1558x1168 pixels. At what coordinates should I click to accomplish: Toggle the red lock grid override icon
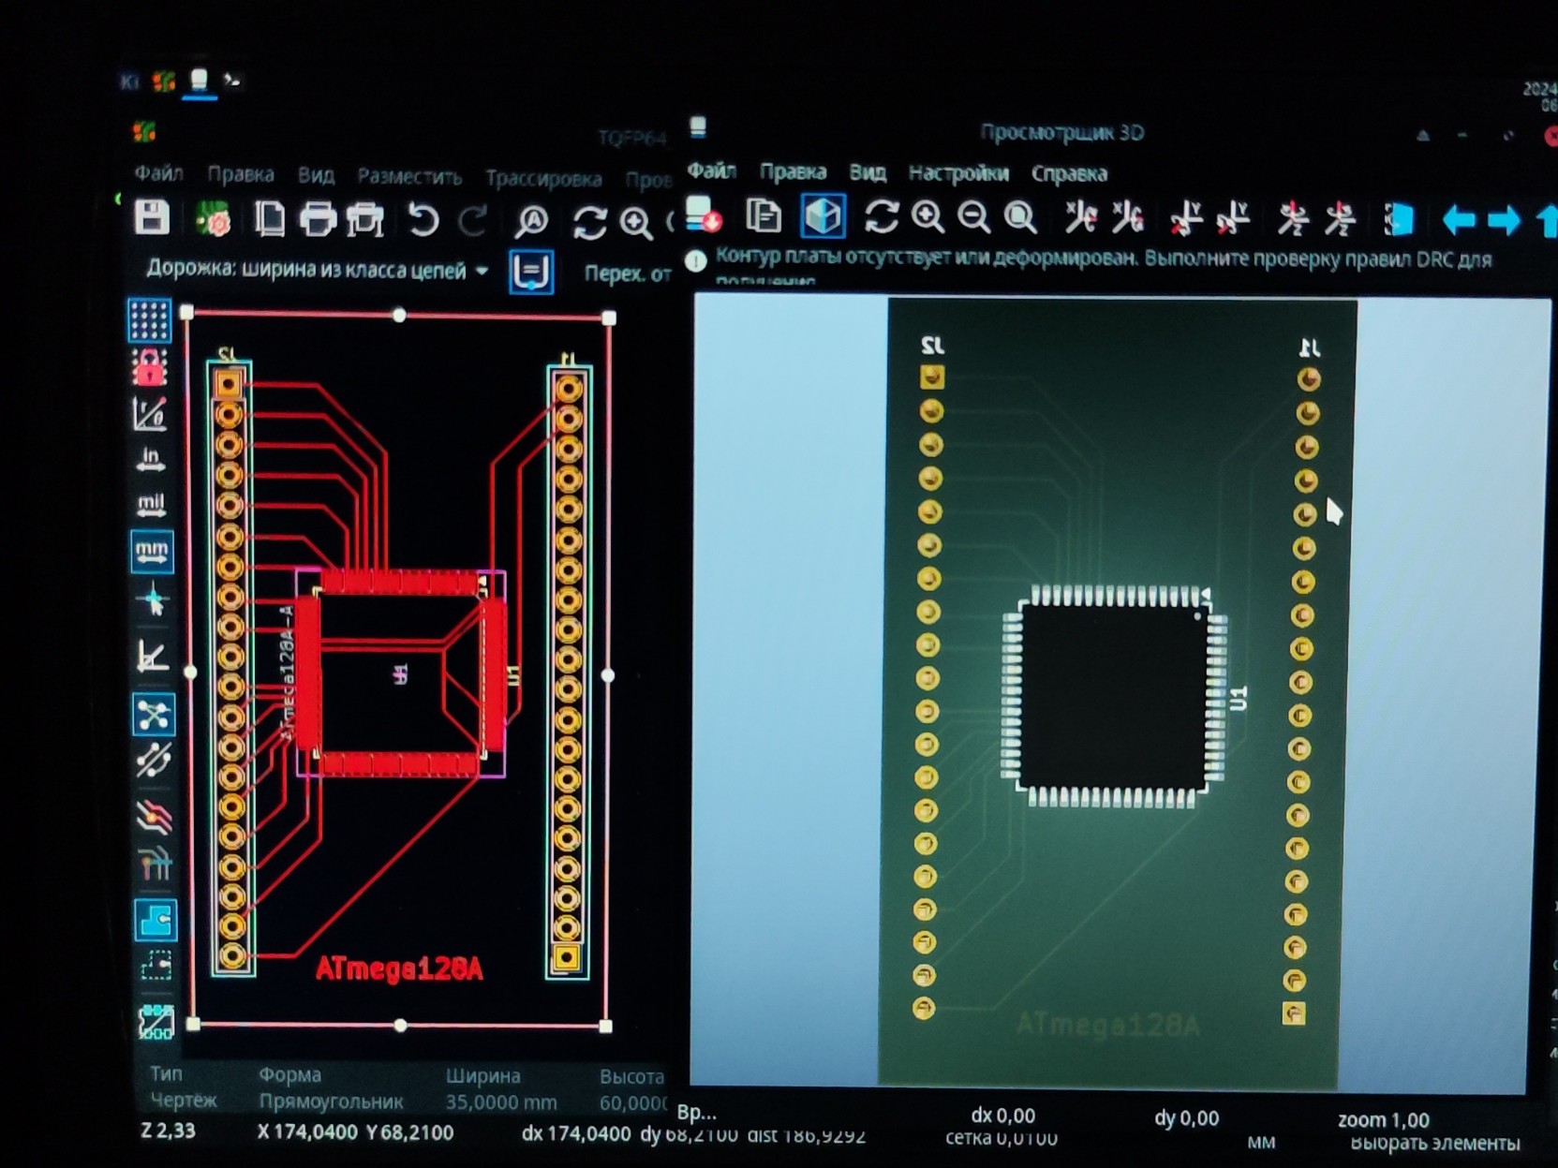tap(150, 368)
